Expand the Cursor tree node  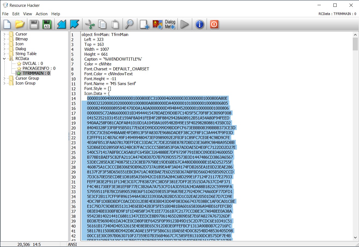tap(4, 34)
